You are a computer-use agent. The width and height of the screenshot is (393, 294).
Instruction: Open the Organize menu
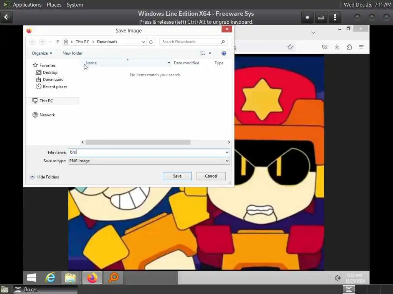click(42, 53)
